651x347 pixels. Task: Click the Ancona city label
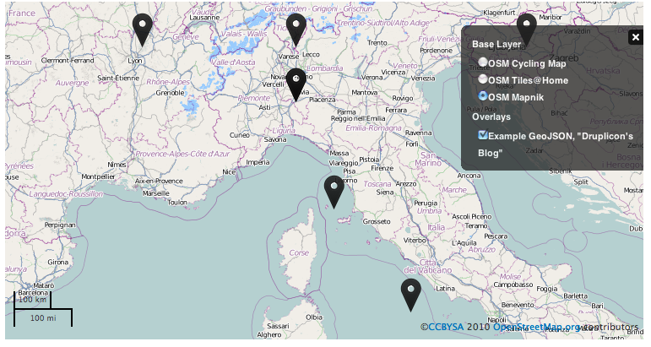(x=469, y=176)
